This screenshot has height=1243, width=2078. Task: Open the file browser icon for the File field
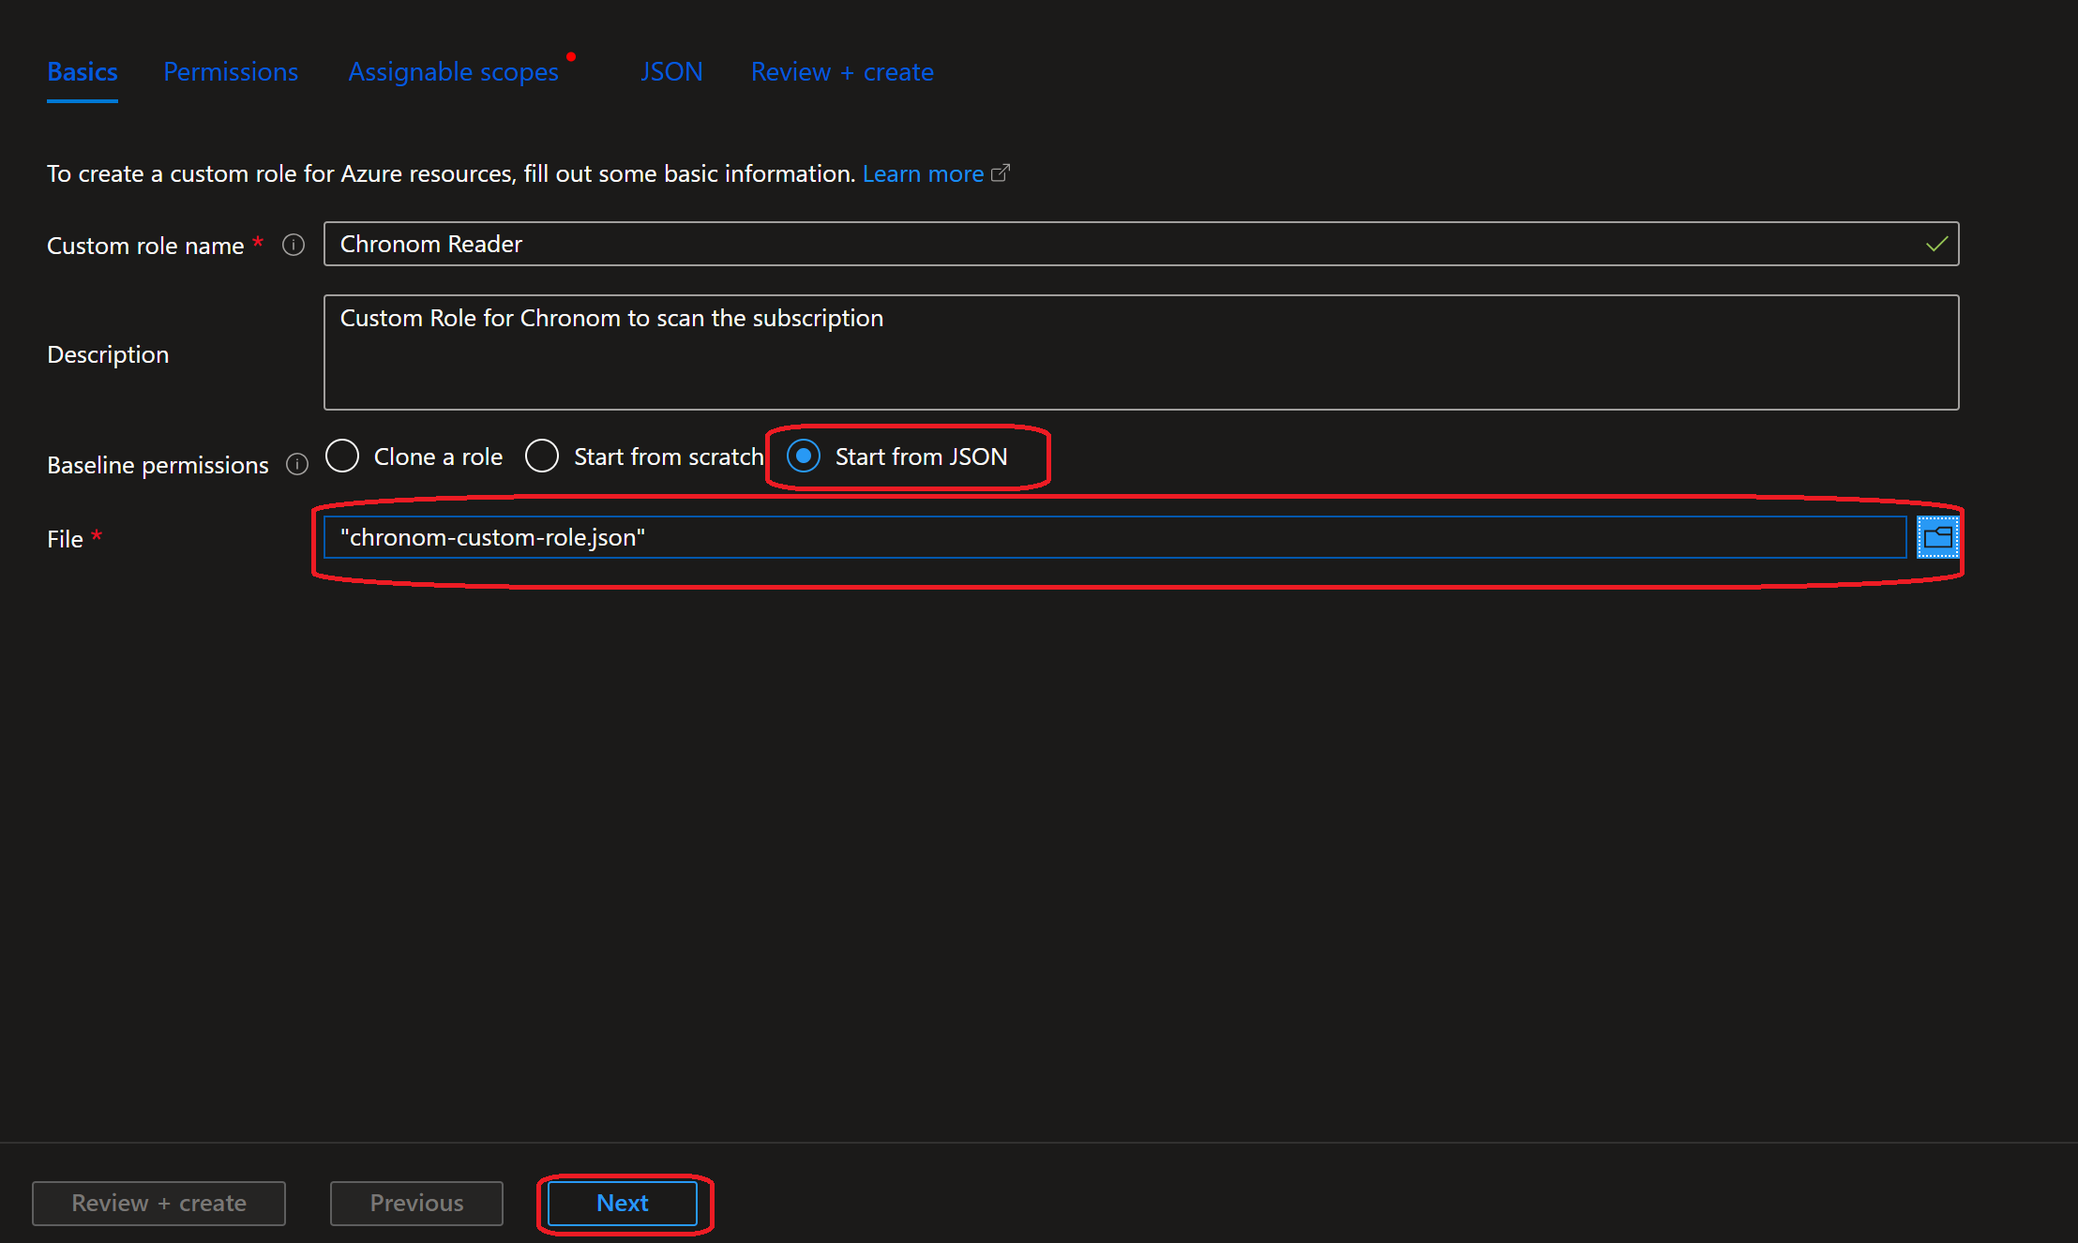click(x=1937, y=536)
